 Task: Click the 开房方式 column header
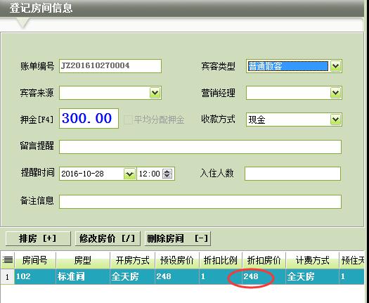pos(133,260)
